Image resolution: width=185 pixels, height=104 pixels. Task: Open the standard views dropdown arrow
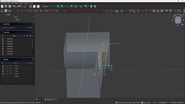pos(68,6)
